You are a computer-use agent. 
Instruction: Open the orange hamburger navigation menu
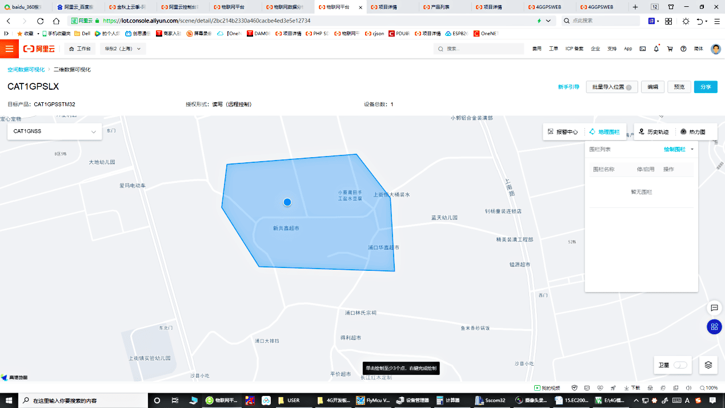(9, 49)
